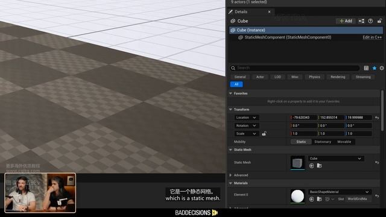Open the Scale type dropdown
Image resolution: width=386 pixels, height=217 pixels.
coord(247,134)
